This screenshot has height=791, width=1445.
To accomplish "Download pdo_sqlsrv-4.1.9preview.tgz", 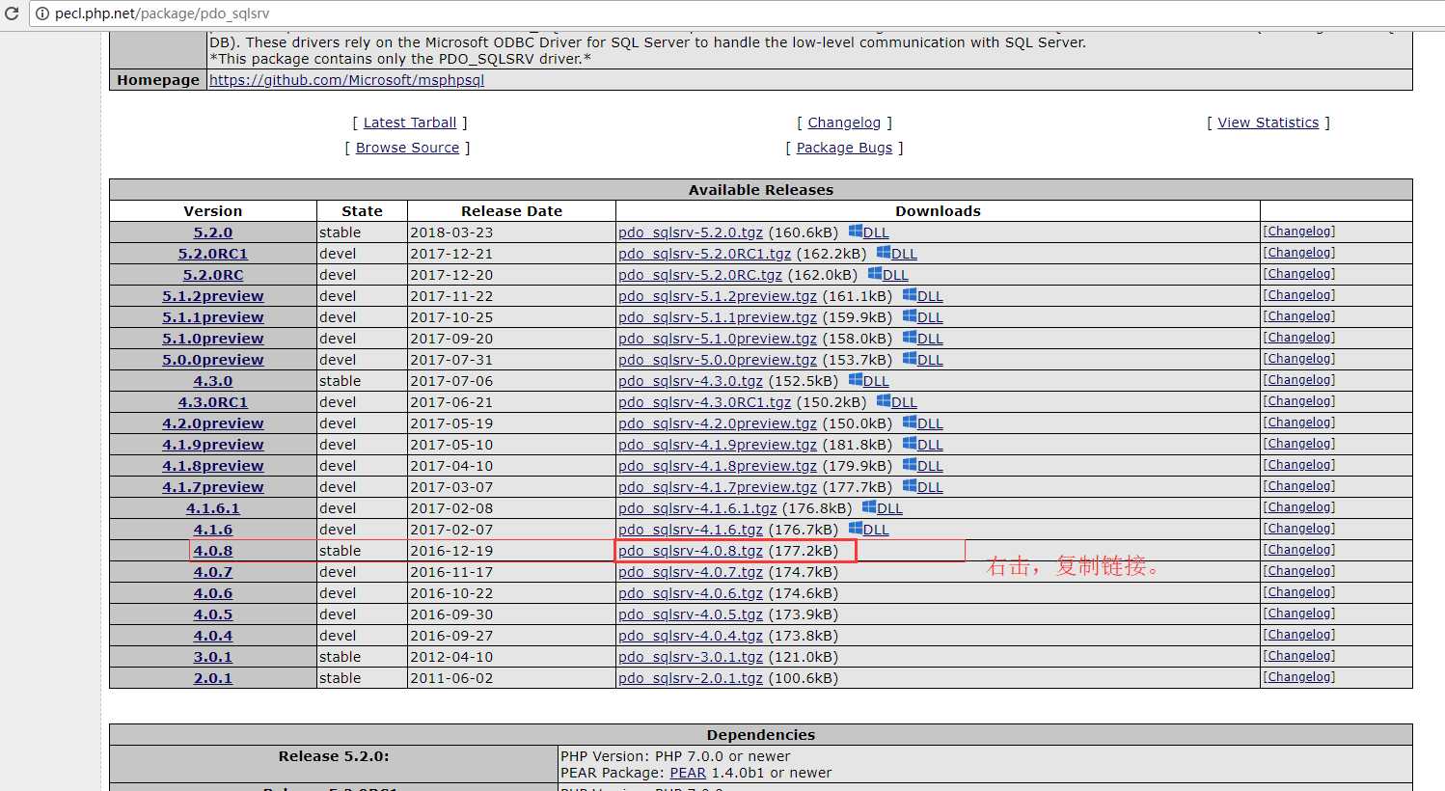I will pyautogui.click(x=718, y=445).
